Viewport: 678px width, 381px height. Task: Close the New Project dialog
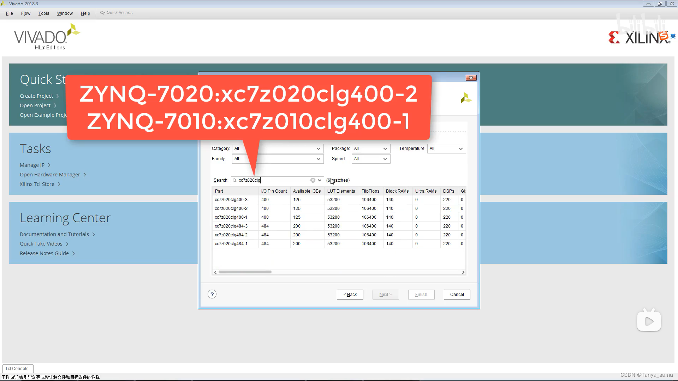click(x=471, y=78)
